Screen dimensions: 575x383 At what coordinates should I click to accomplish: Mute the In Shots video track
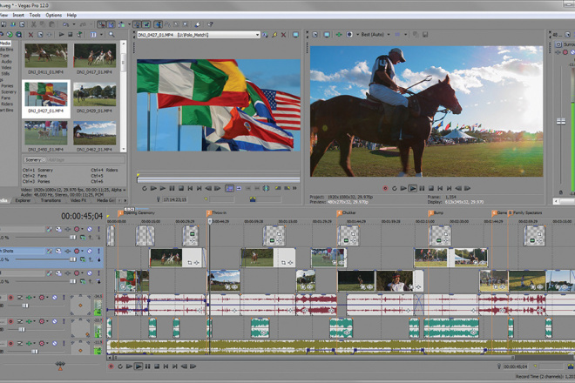pyautogui.click(x=90, y=251)
